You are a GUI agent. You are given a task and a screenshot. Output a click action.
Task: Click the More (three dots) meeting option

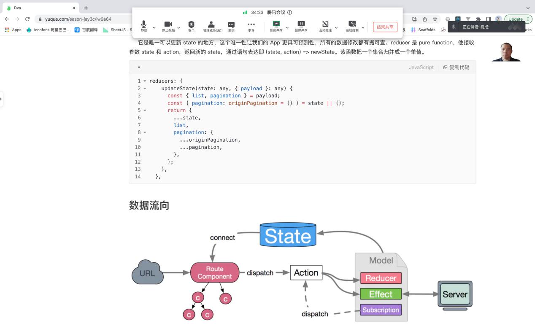click(x=251, y=26)
